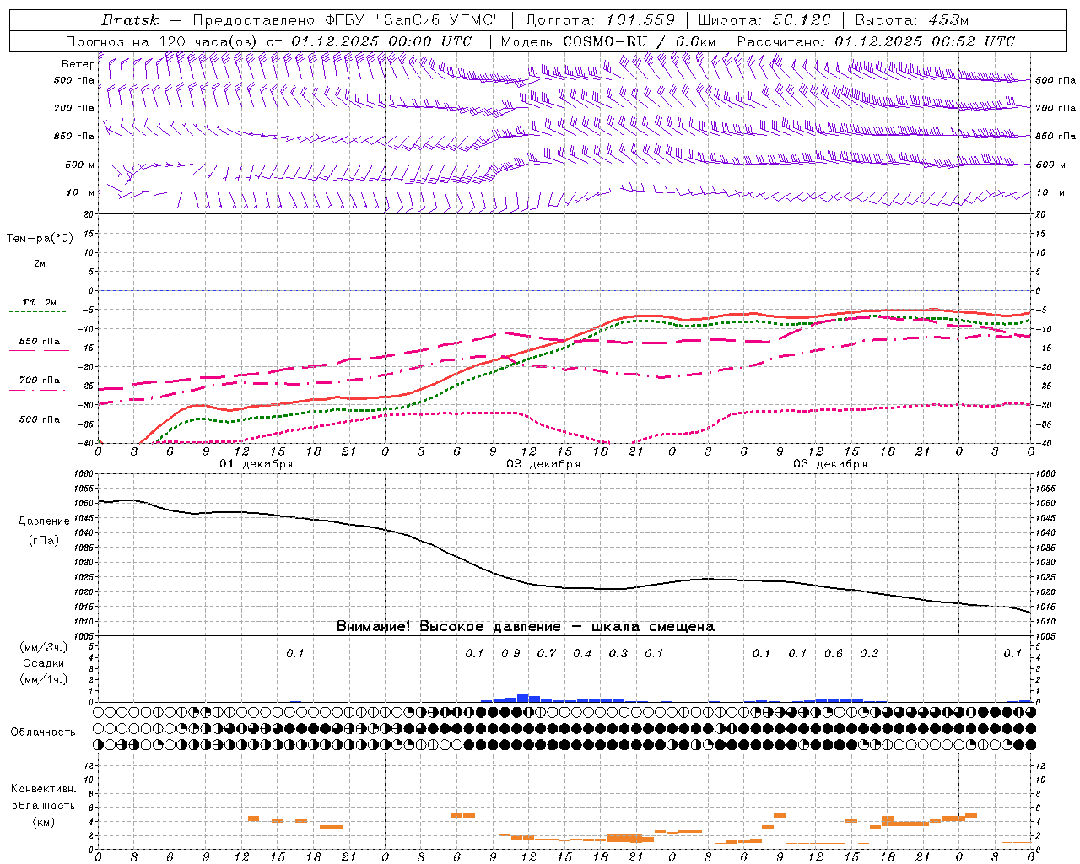Click the 850 гПа temperature legend entry
The image size is (1080, 864).
point(40,342)
